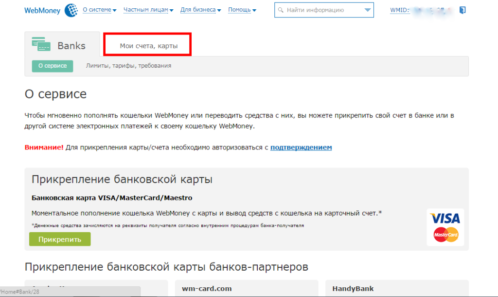Open the search box dropdown arrow
The image size is (498, 297).
pyautogui.click(x=367, y=10)
